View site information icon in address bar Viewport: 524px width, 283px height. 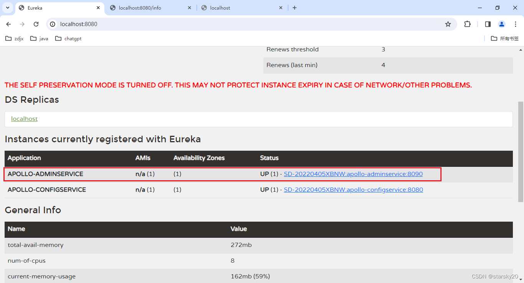[53, 24]
